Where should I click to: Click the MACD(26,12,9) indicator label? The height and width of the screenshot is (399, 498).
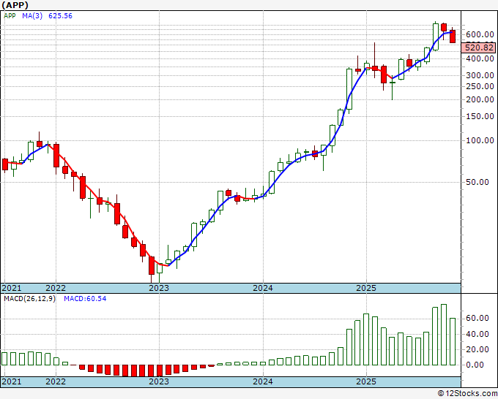(29, 299)
